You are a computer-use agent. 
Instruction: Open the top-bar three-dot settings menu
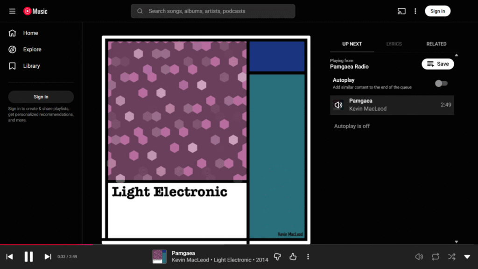[415, 11]
